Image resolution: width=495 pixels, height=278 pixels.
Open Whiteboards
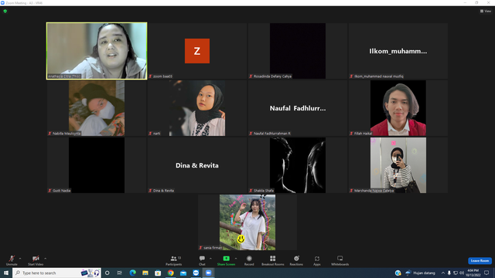340,260
